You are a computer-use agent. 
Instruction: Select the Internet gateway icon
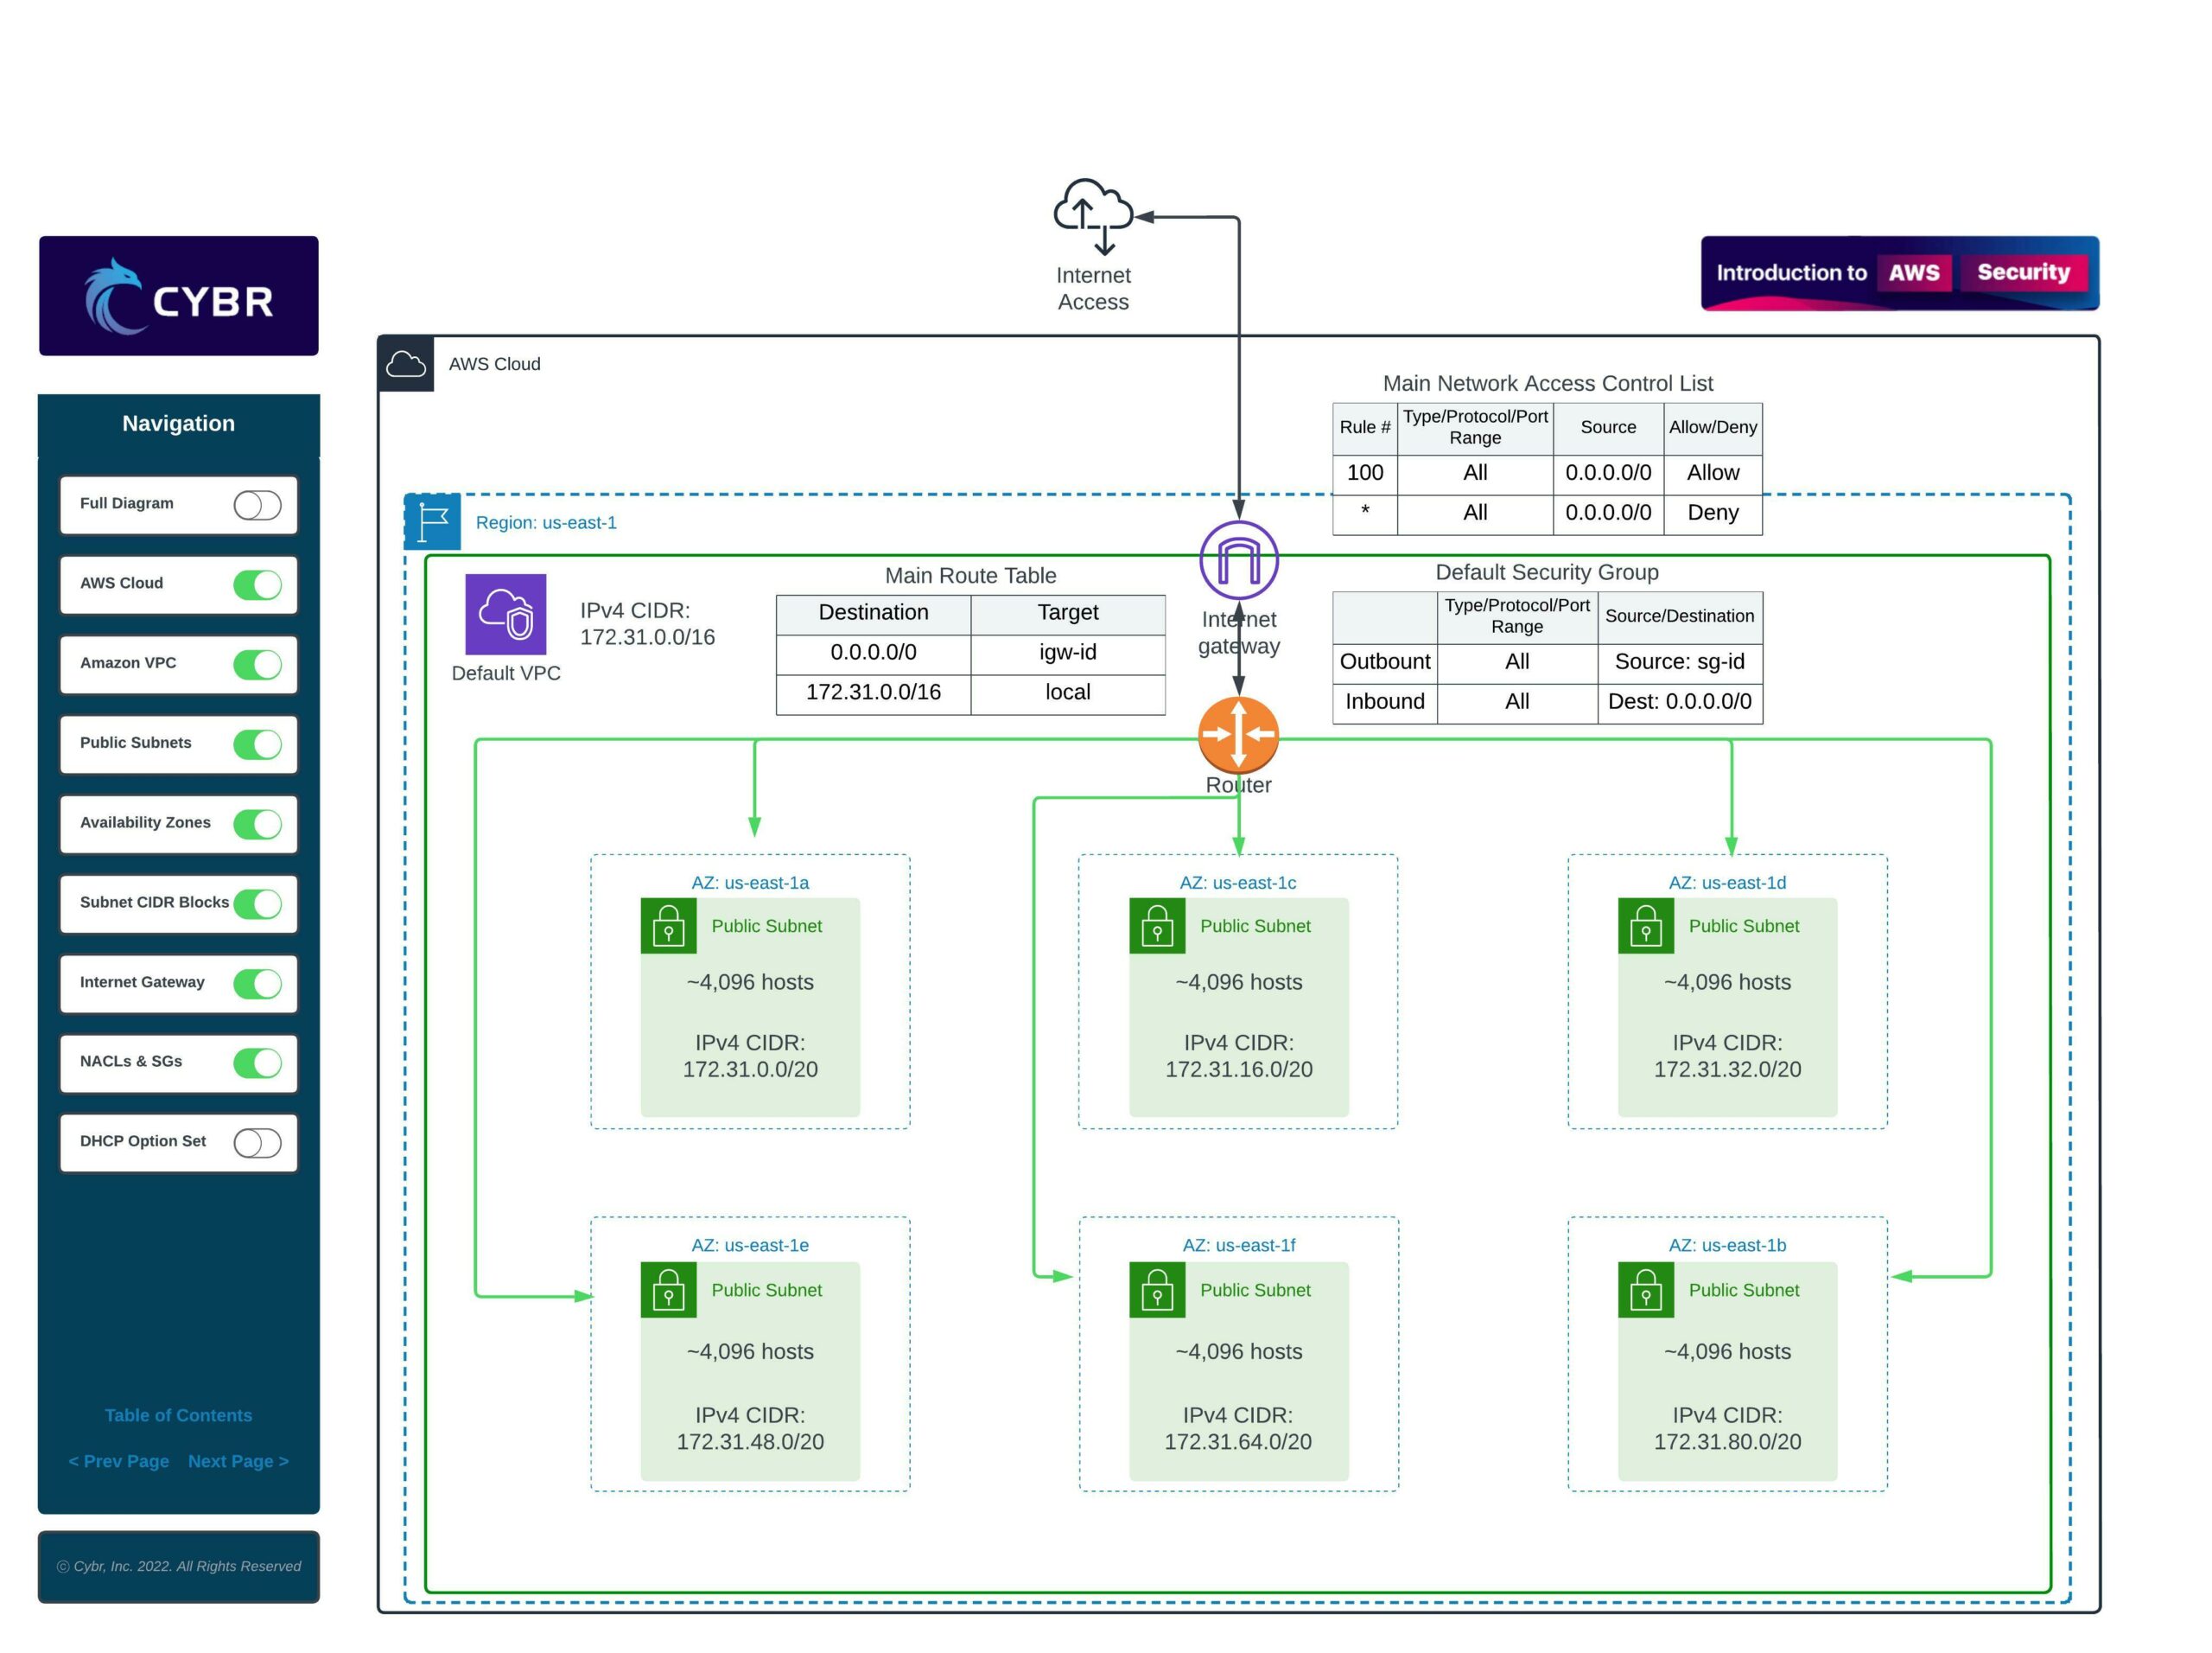1239,560
